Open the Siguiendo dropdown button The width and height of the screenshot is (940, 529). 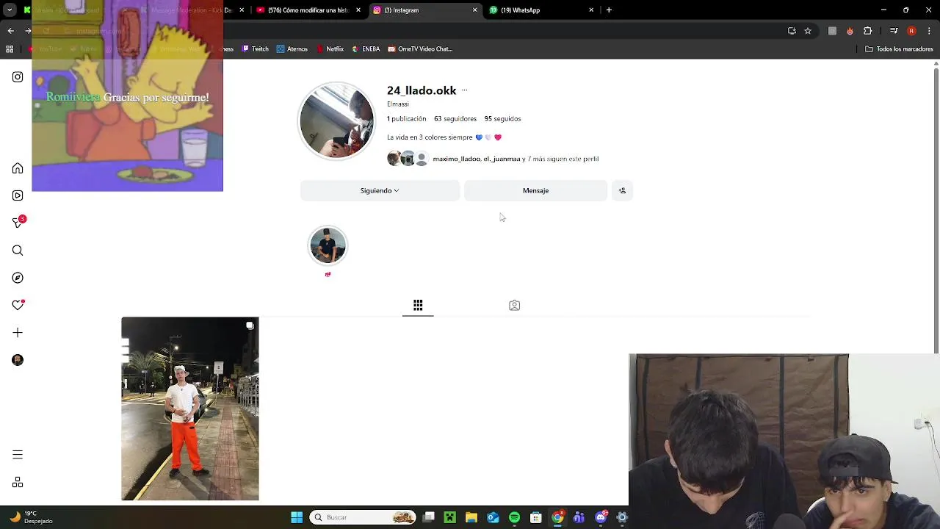(x=380, y=190)
